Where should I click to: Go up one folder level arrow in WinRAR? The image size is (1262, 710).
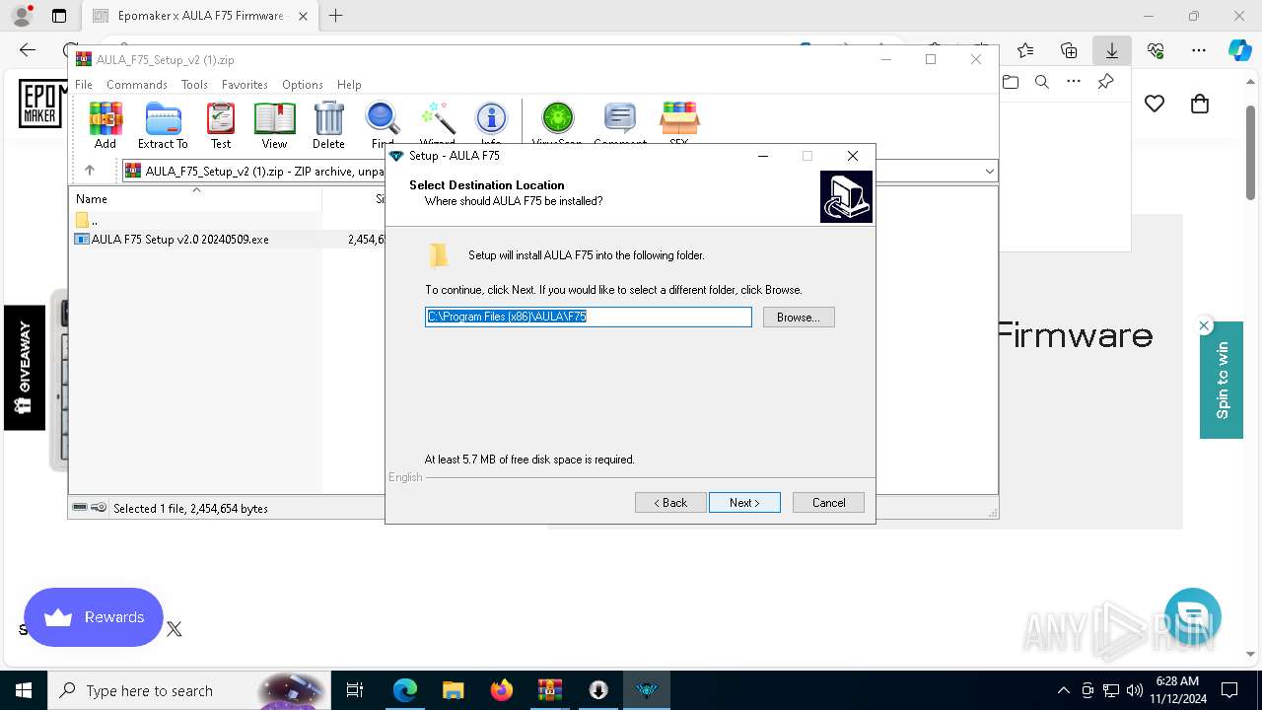(x=90, y=171)
